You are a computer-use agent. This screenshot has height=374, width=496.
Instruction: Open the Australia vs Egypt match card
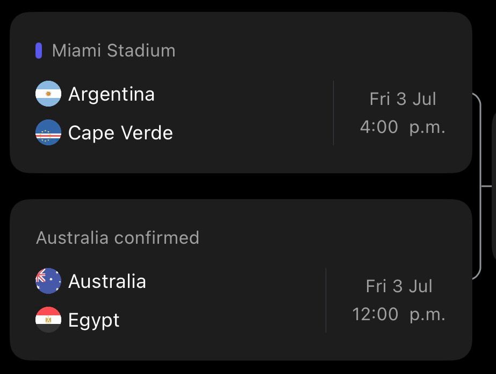point(241,280)
